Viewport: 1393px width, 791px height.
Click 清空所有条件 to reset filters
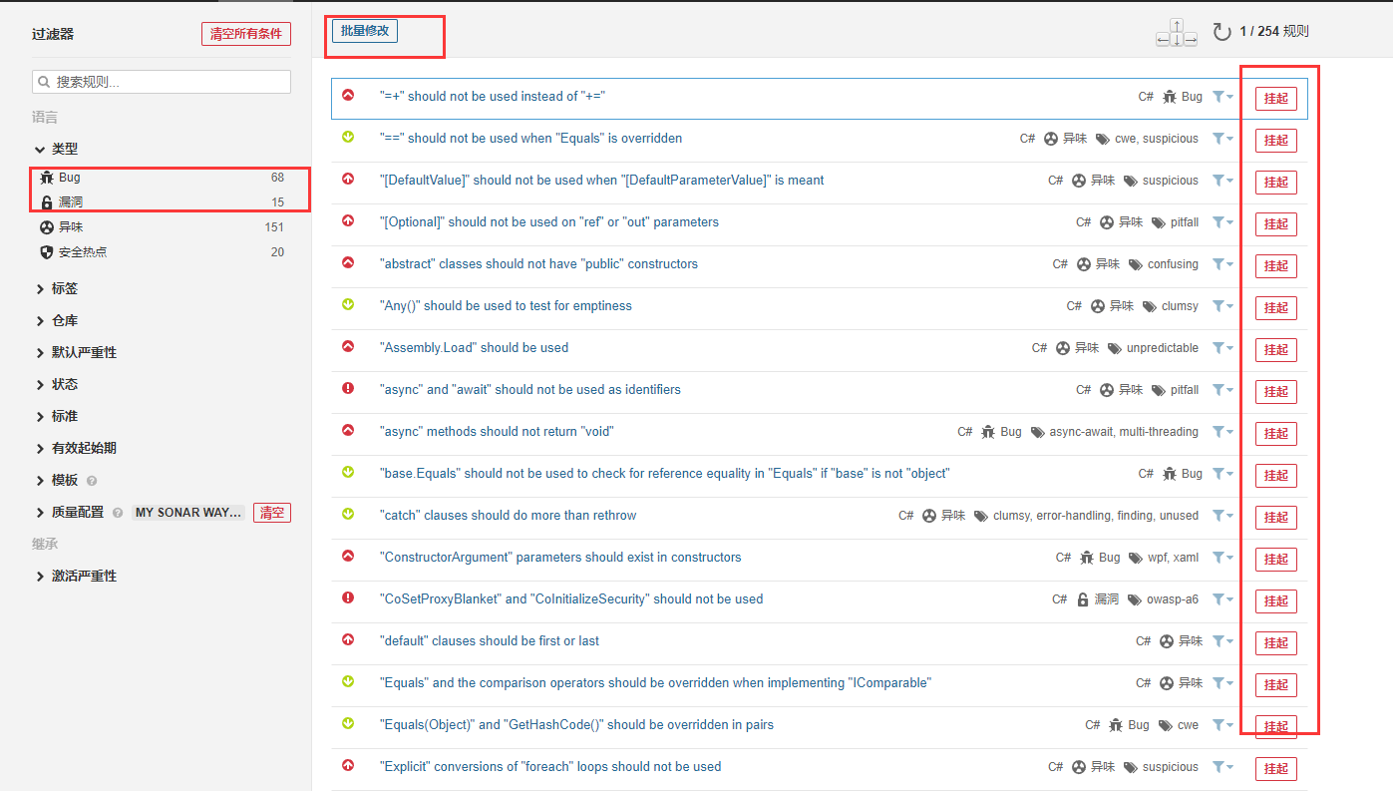click(246, 34)
